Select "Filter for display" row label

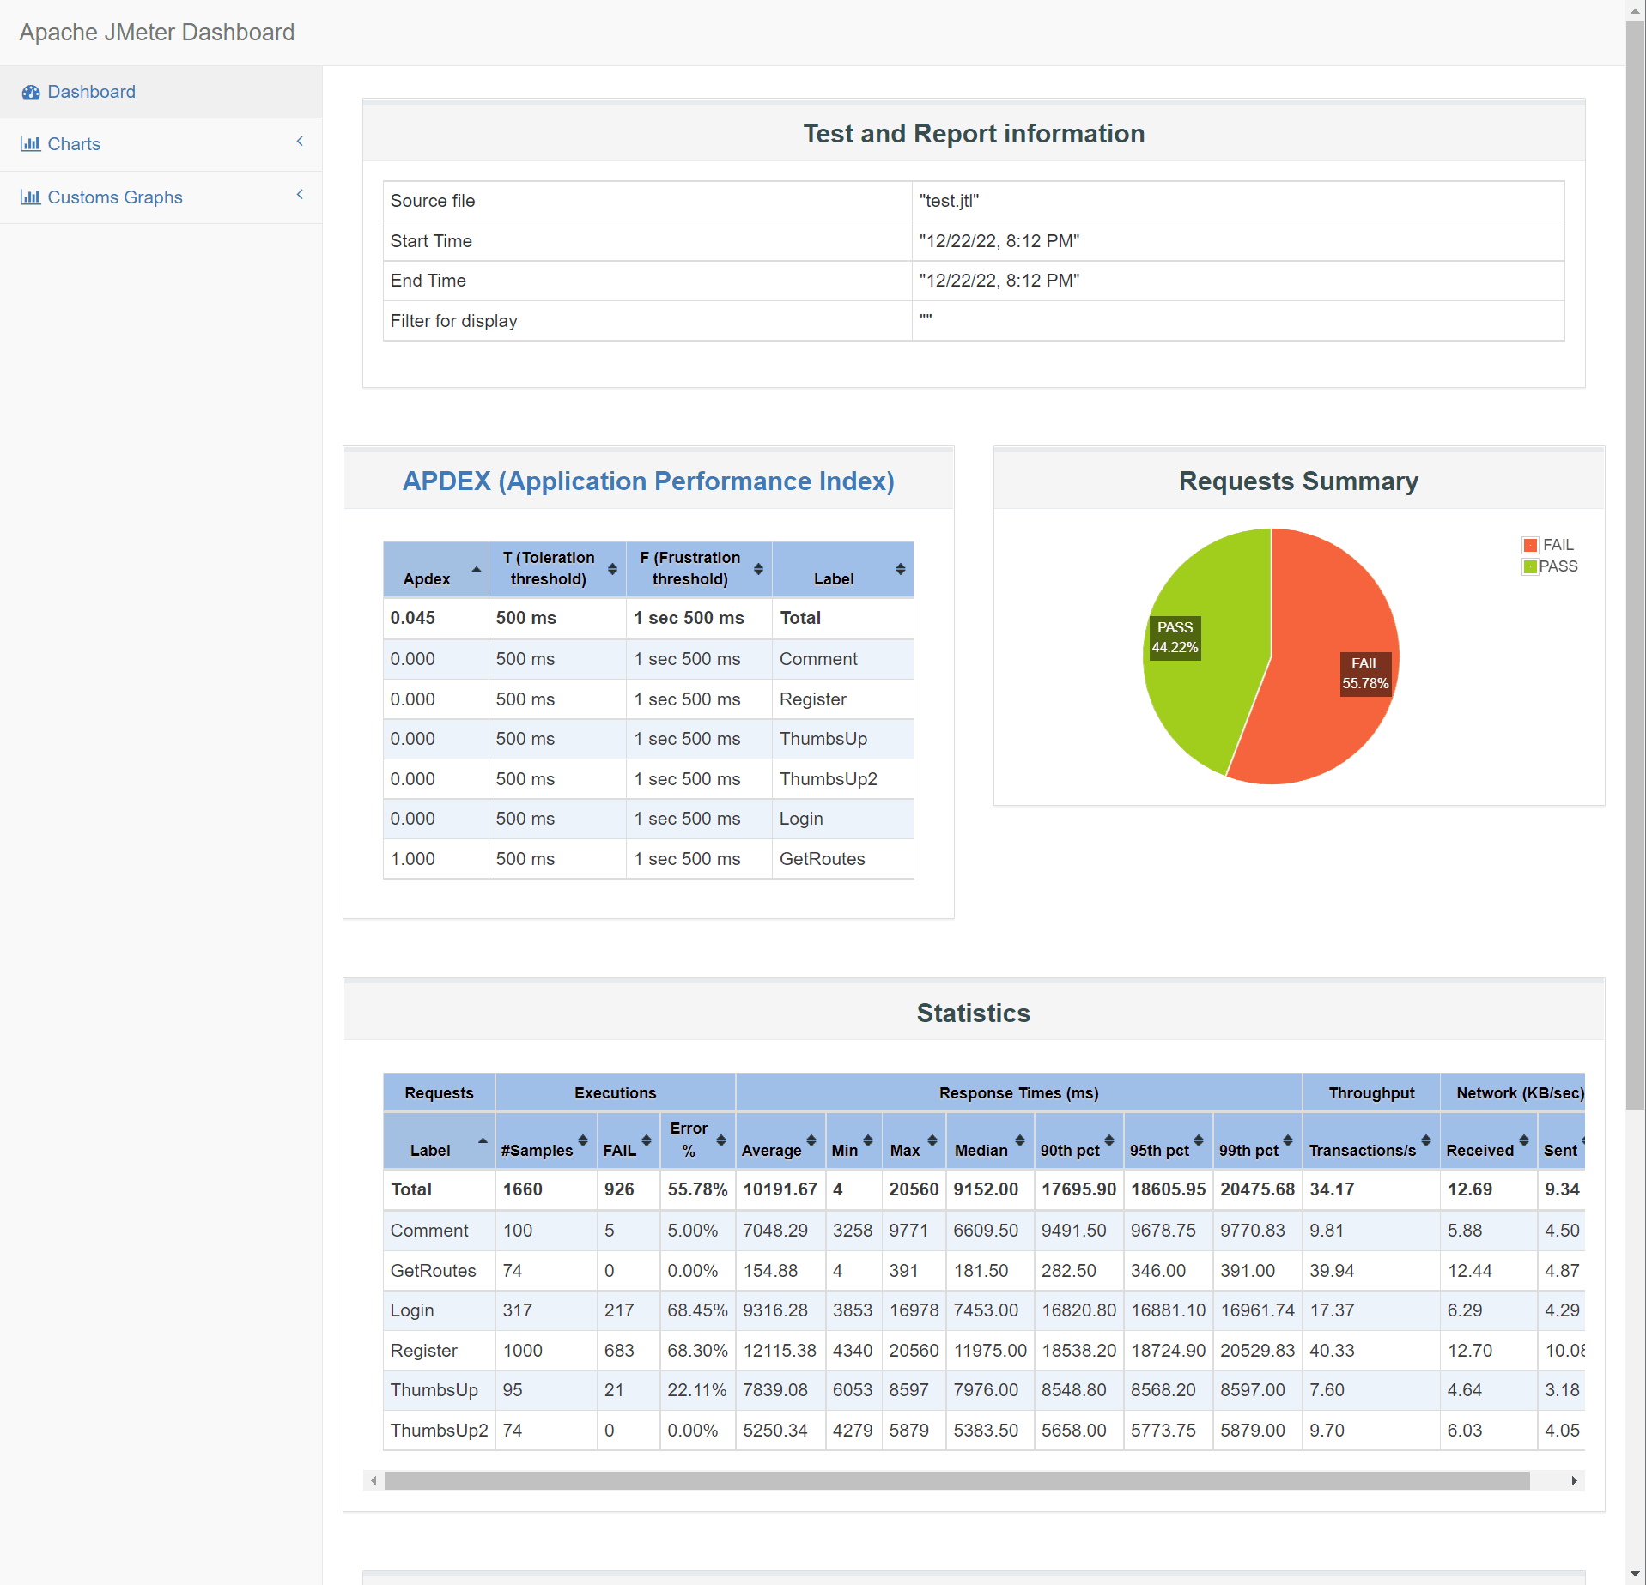[453, 321]
